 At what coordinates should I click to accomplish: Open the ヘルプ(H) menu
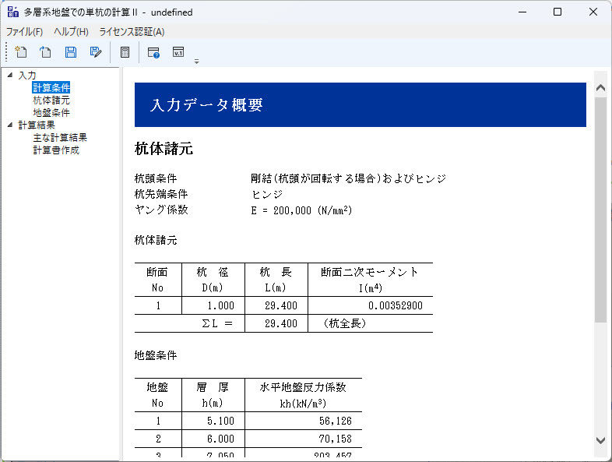(71, 32)
